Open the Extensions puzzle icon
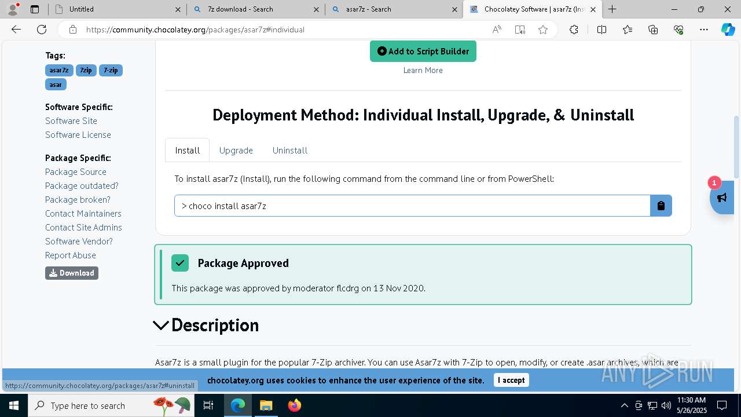This screenshot has width=741, height=417. click(574, 30)
